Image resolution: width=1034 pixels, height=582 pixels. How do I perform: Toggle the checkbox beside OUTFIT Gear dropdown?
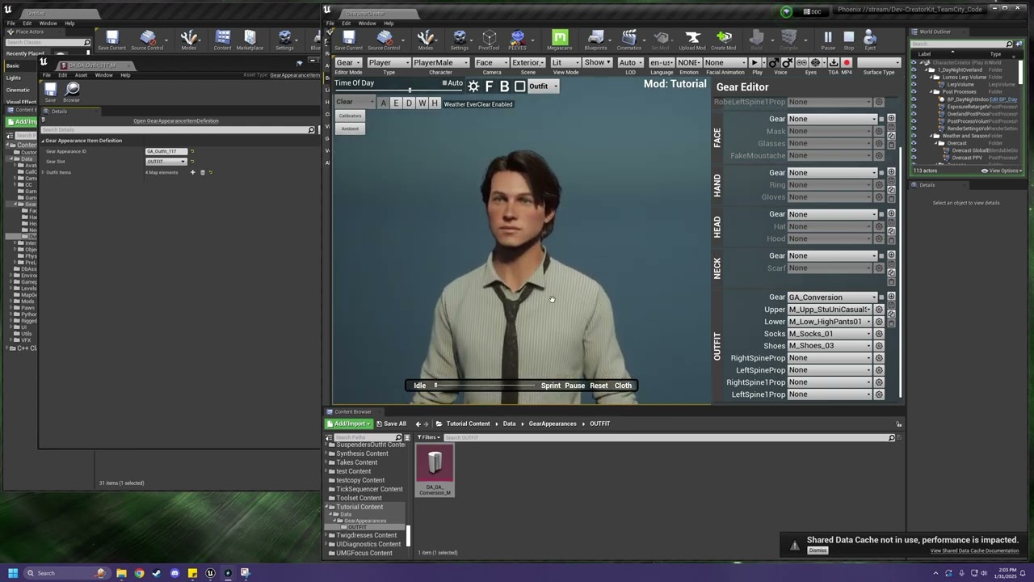[881, 297]
